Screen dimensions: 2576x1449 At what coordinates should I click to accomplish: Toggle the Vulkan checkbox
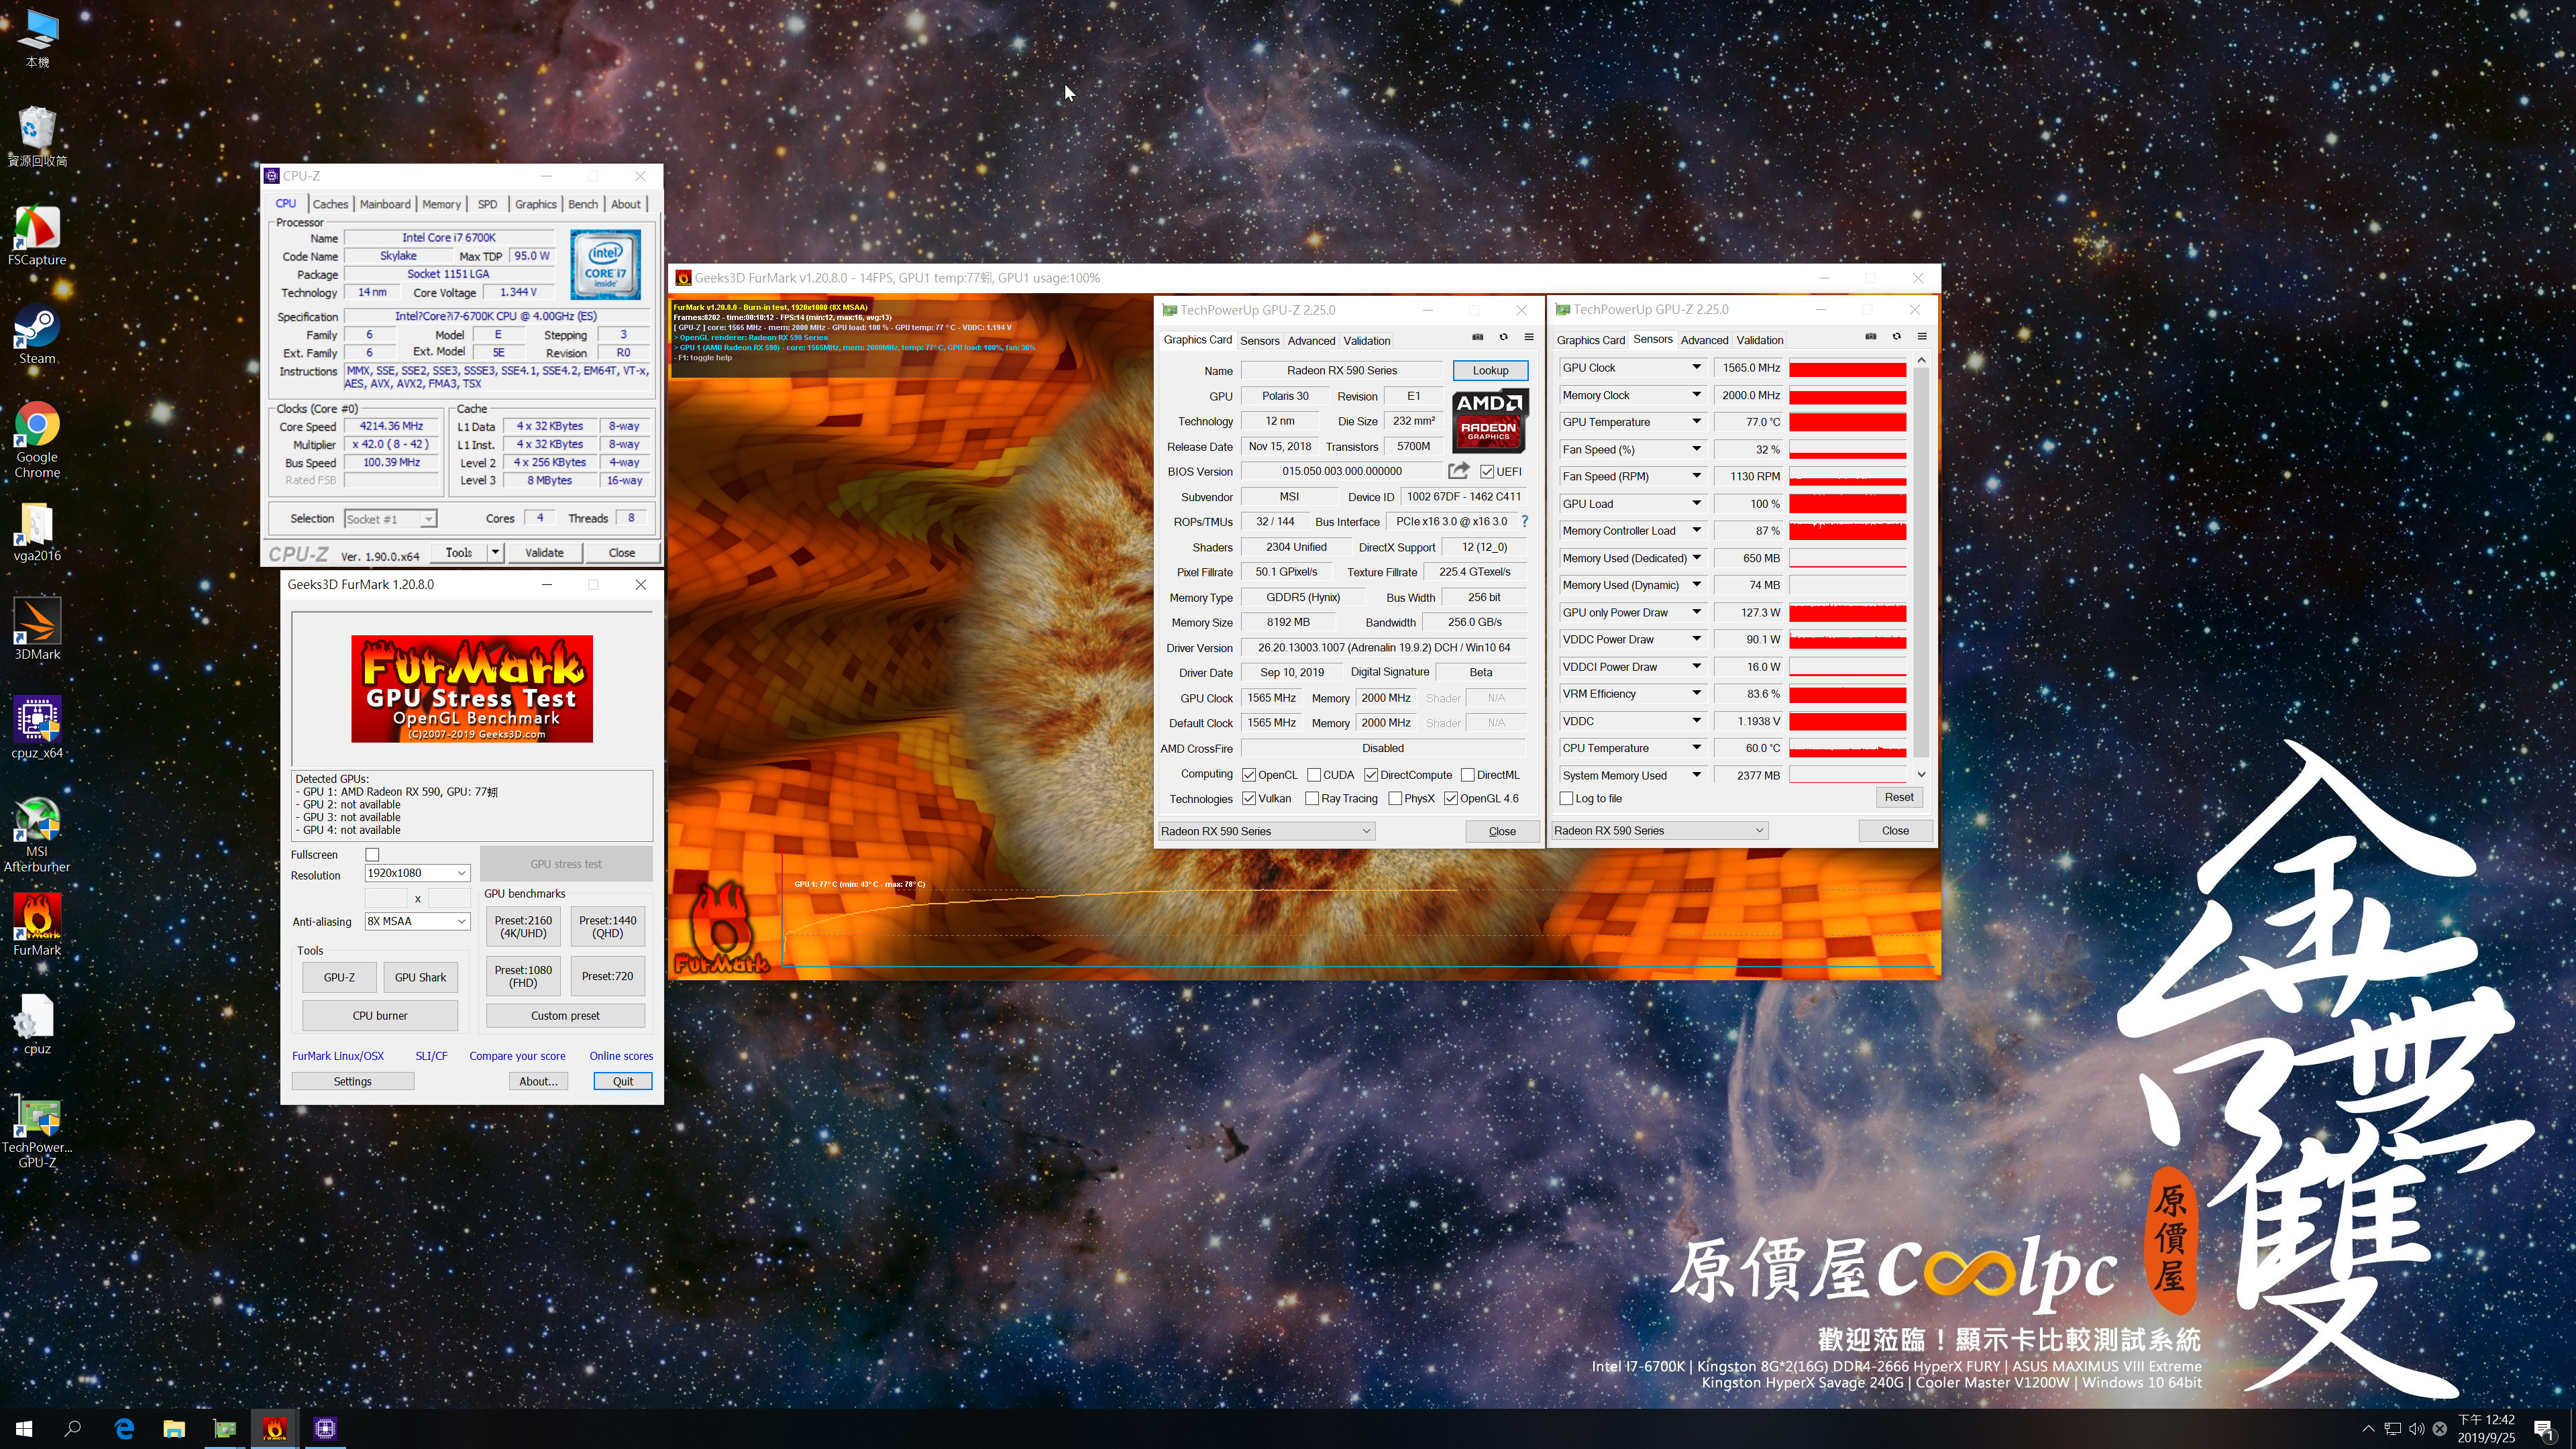coord(1249,798)
